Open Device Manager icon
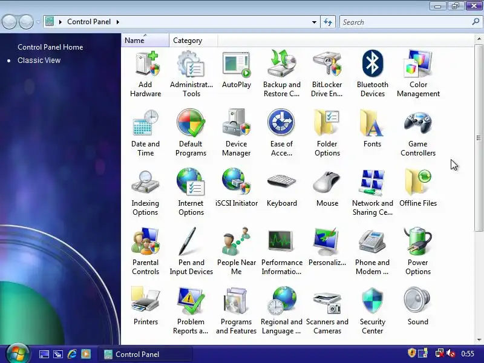The height and width of the screenshot is (363, 484). point(236,133)
